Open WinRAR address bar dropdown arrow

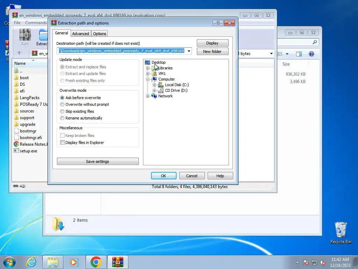(x=271, y=54)
